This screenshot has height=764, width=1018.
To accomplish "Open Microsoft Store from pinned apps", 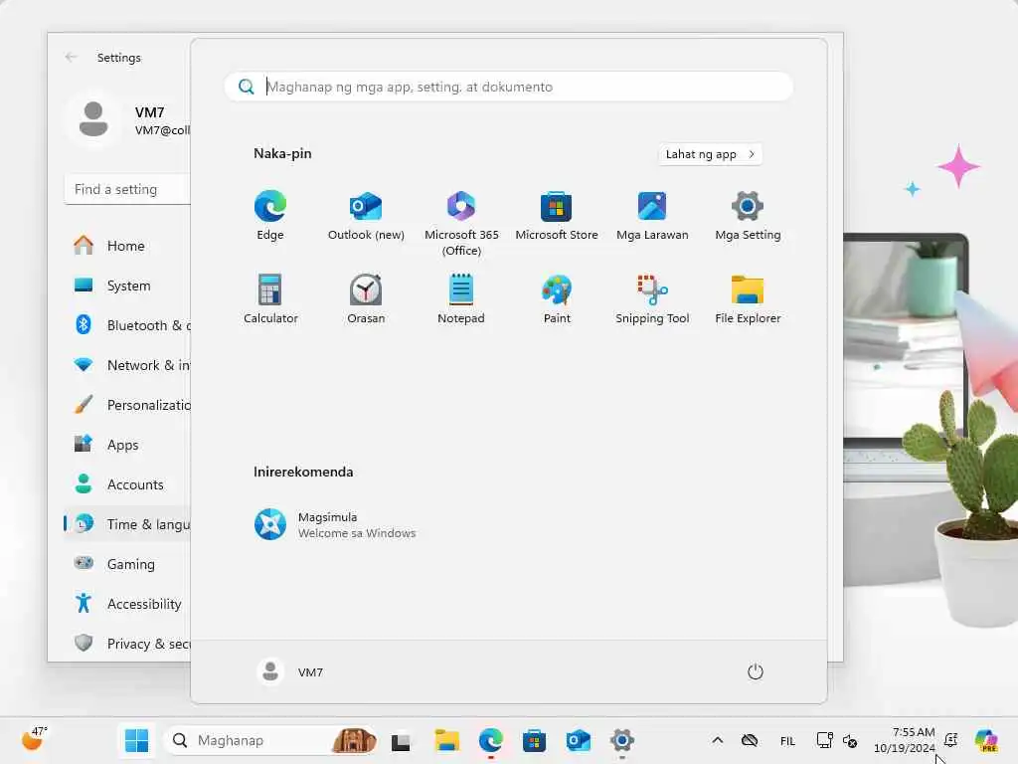I will click(x=557, y=216).
